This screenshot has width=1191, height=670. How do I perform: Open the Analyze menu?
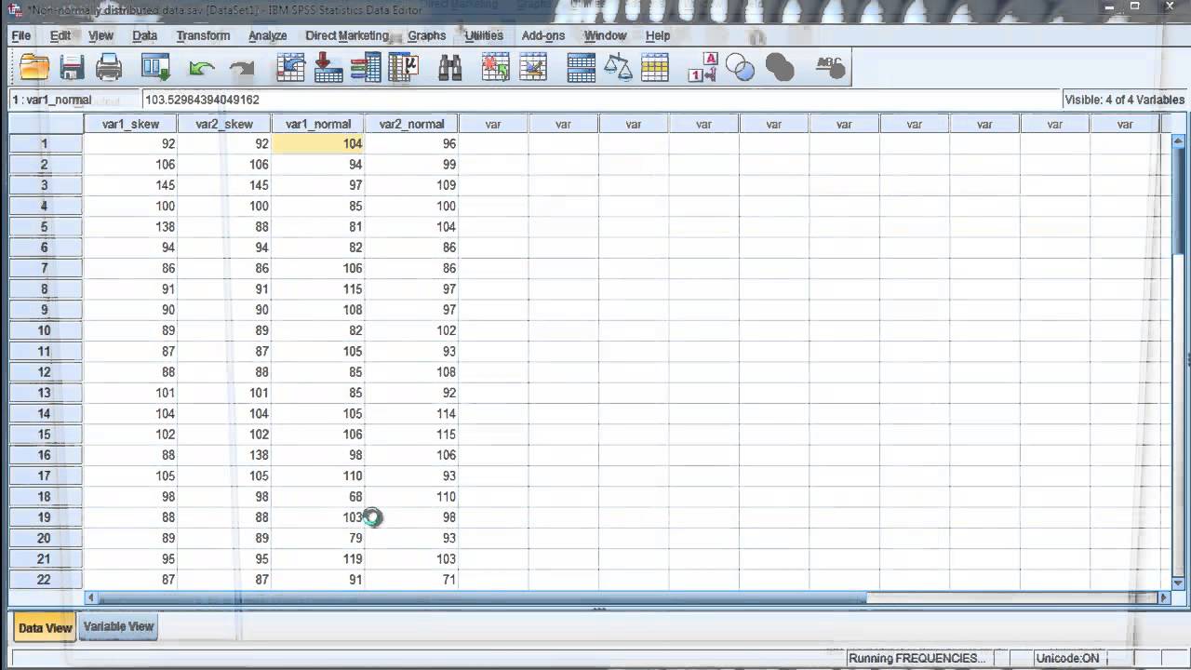pyautogui.click(x=268, y=35)
